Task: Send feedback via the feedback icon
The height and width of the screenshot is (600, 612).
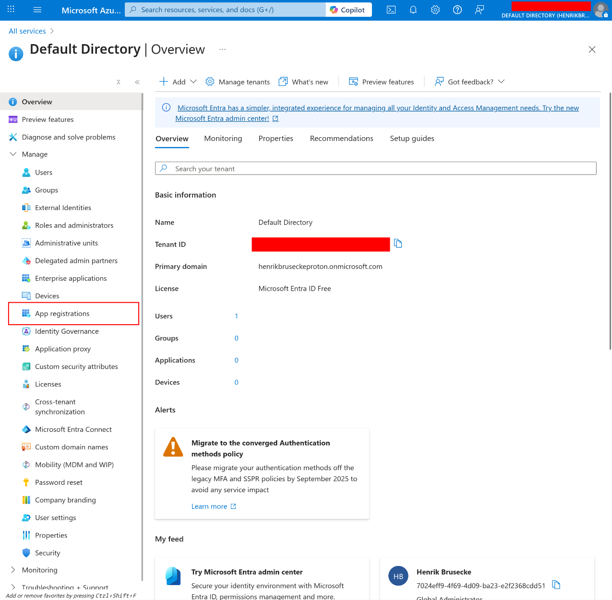Action: pyautogui.click(x=479, y=9)
